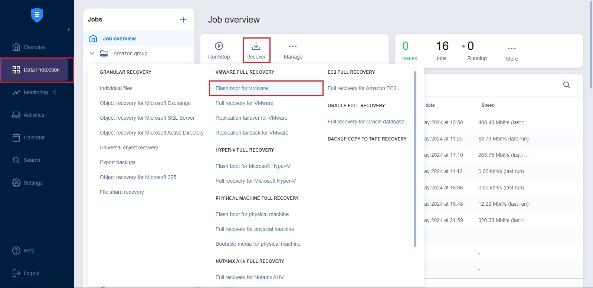Select Flash boot for VMware

(x=242, y=88)
